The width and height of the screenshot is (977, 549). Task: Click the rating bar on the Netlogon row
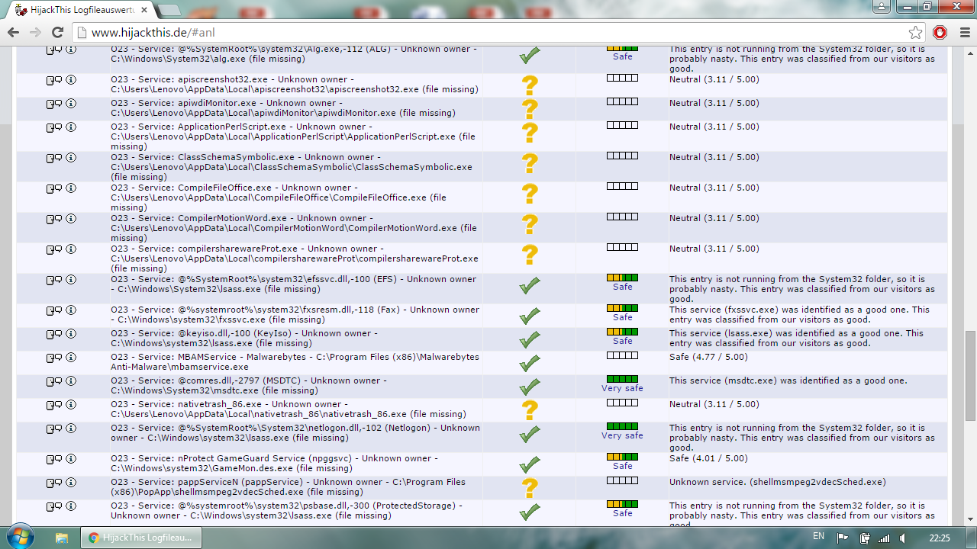pos(622,426)
